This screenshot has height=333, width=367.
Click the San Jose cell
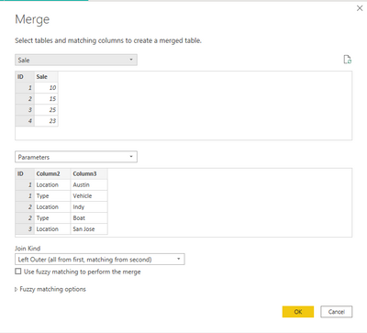(89, 228)
